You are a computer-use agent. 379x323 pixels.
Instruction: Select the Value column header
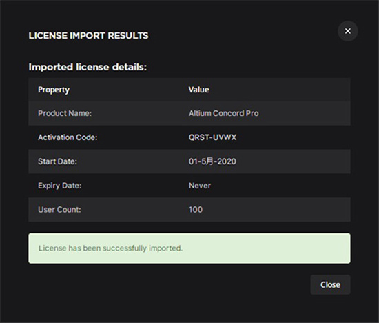coord(198,90)
